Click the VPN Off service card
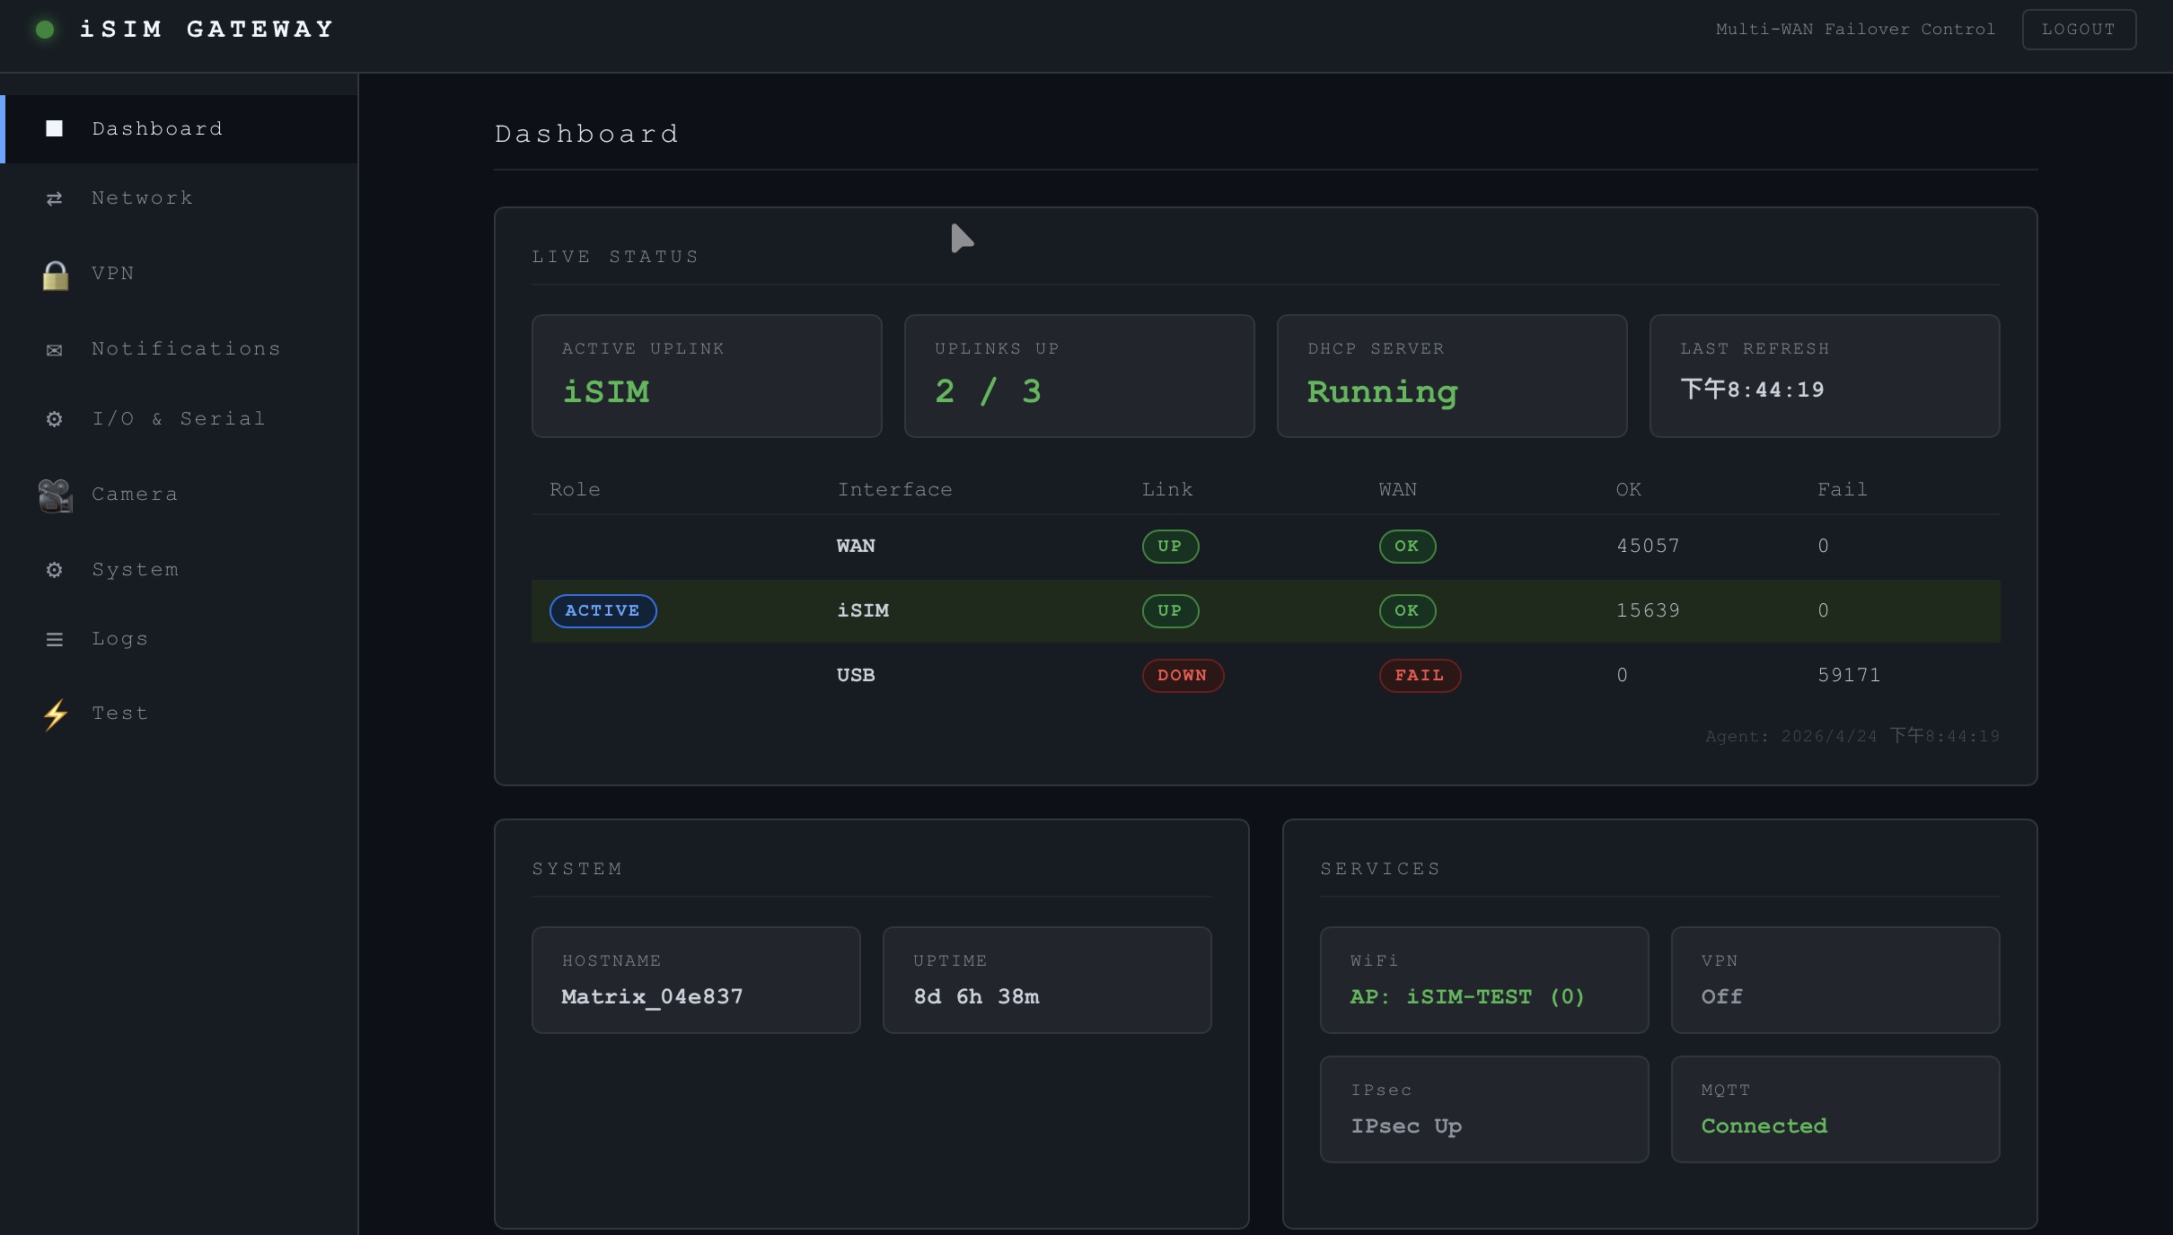This screenshot has height=1235, width=2173. 1835,980
